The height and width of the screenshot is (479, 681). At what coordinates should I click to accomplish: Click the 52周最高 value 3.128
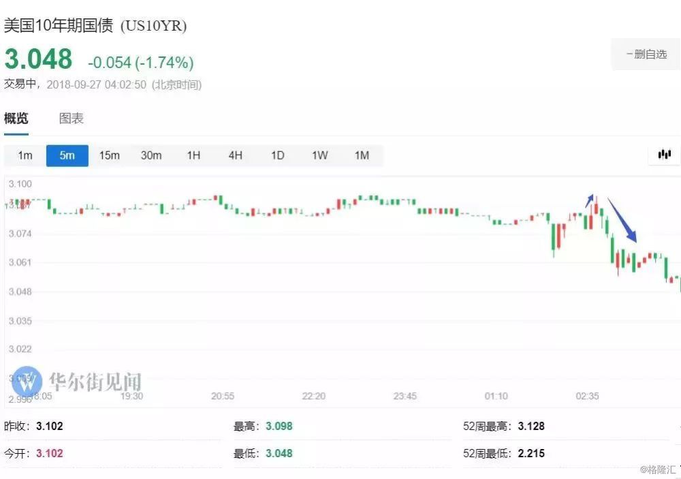531,427
